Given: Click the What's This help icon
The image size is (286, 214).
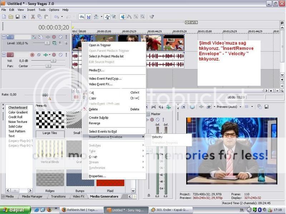Looking at the screenshot, I should [152, 17].
